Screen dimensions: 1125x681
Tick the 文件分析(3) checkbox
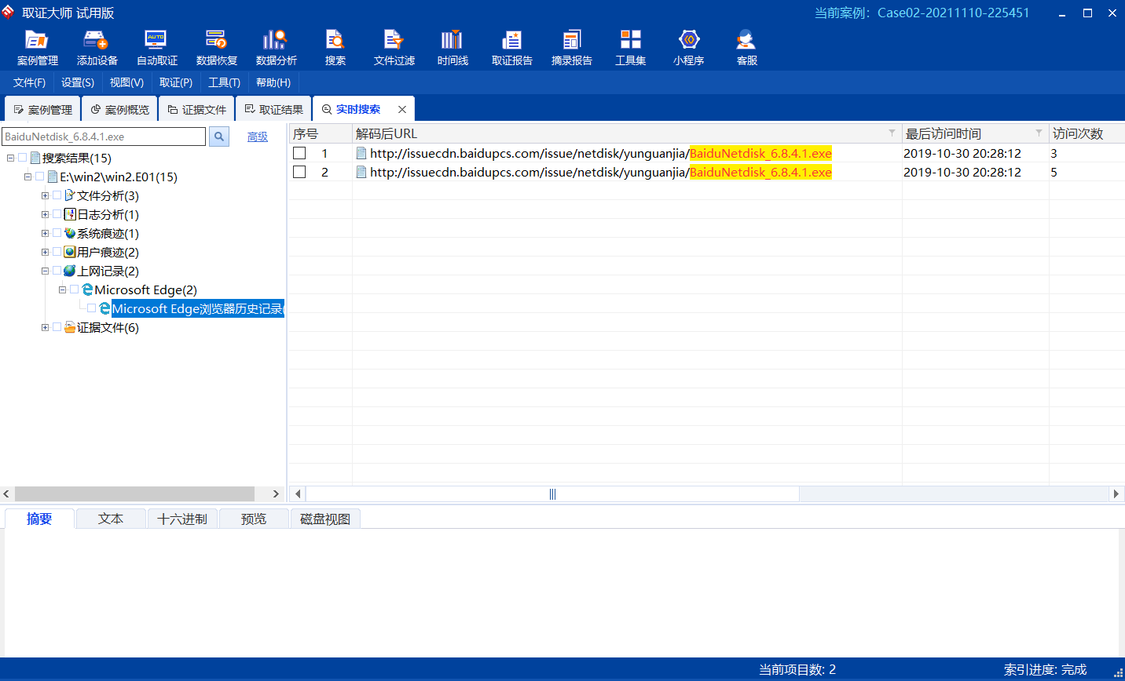tap(57, 195)
